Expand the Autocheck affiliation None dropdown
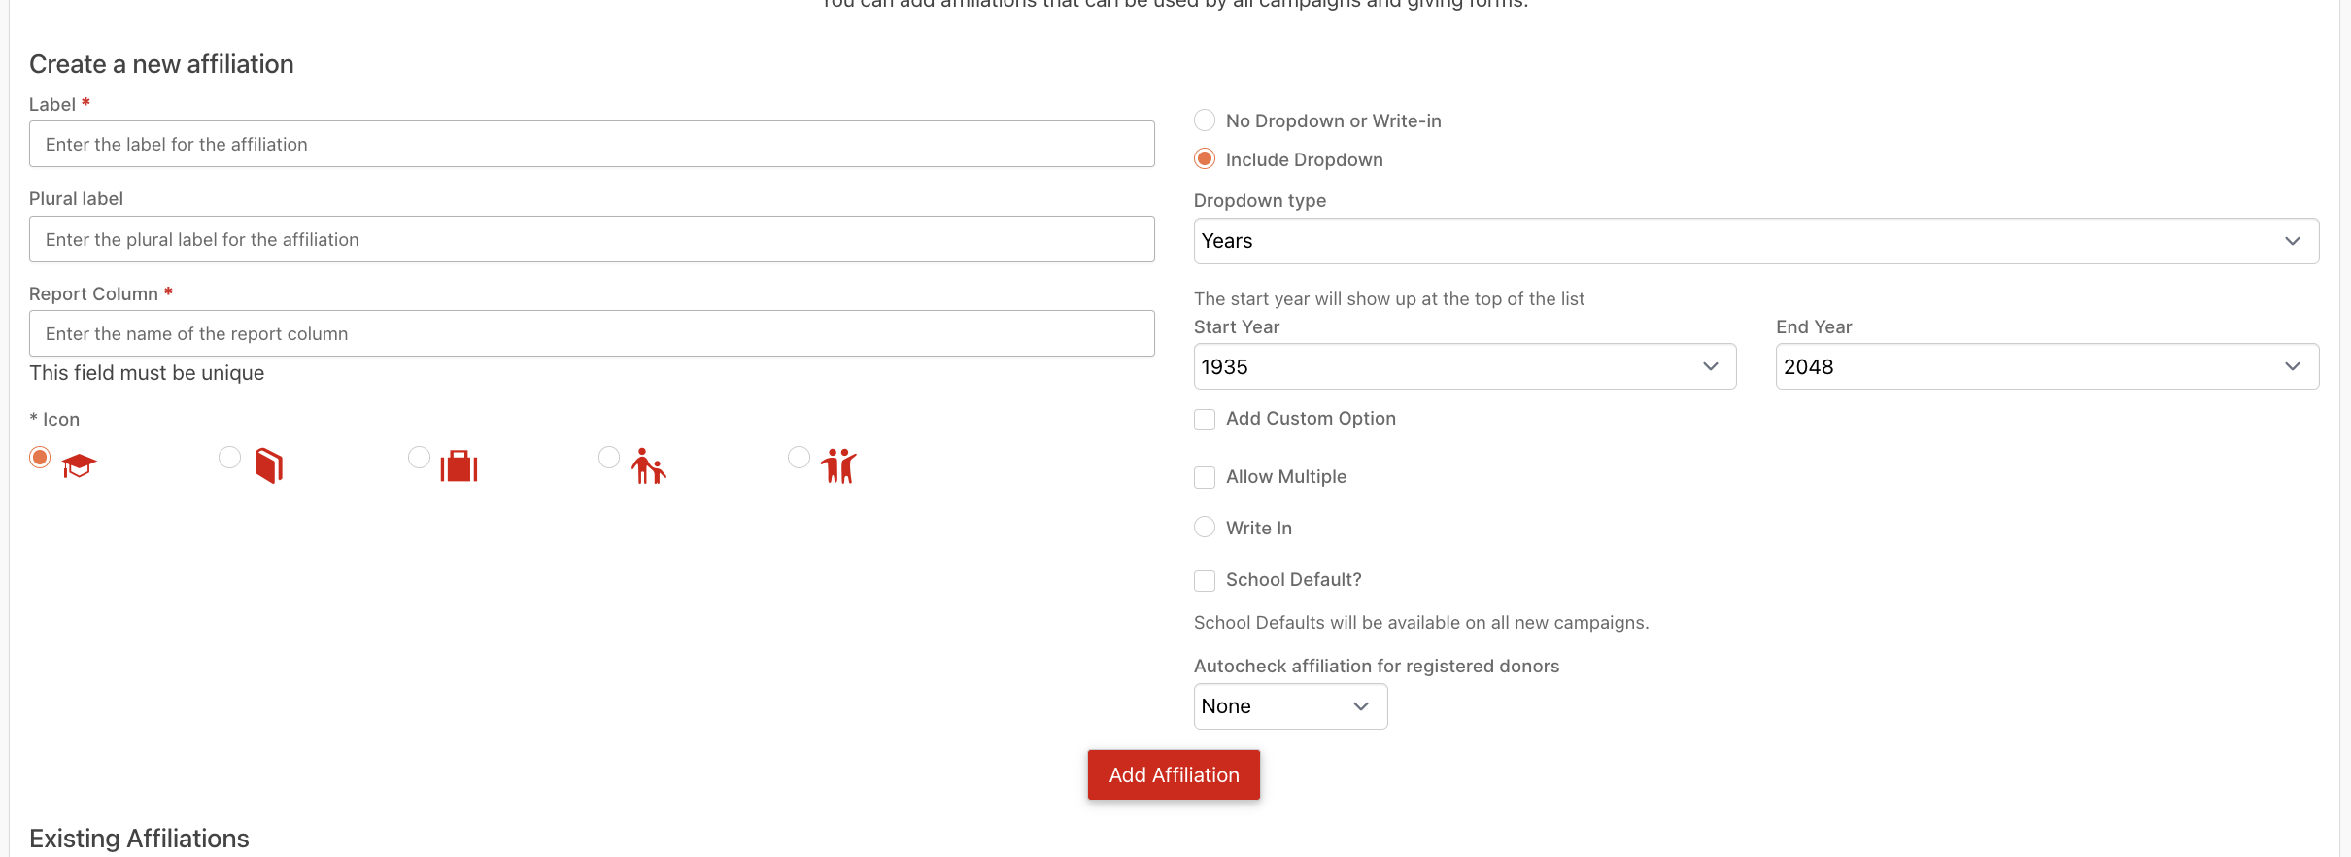The image size is (2351, 857). pyautogui.click(x=1290, y=706)
